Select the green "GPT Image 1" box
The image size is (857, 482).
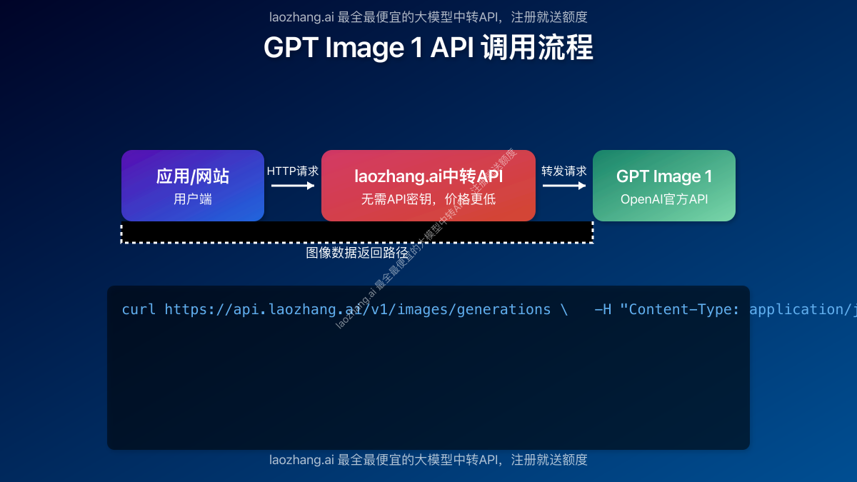click(664, 186)
